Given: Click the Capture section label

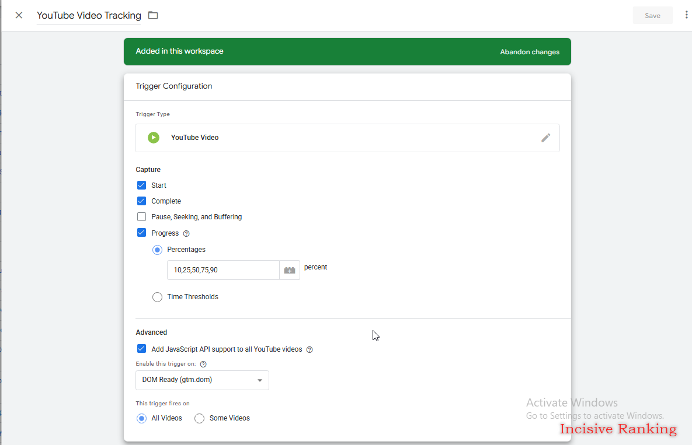Looking at the screenshot, I should tap(148, 170).
